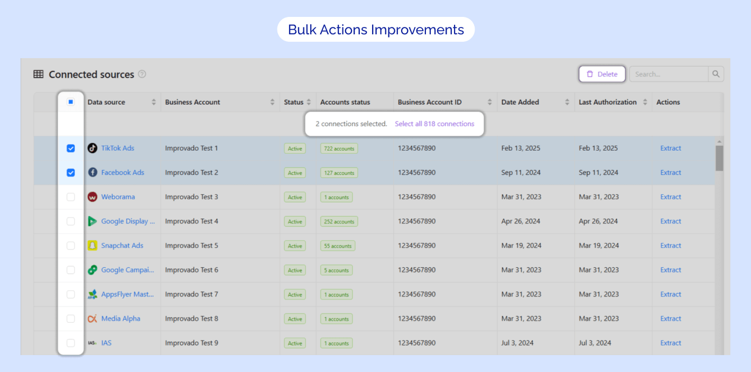Click the Business Account ID column header

click(x=430, y=103)
